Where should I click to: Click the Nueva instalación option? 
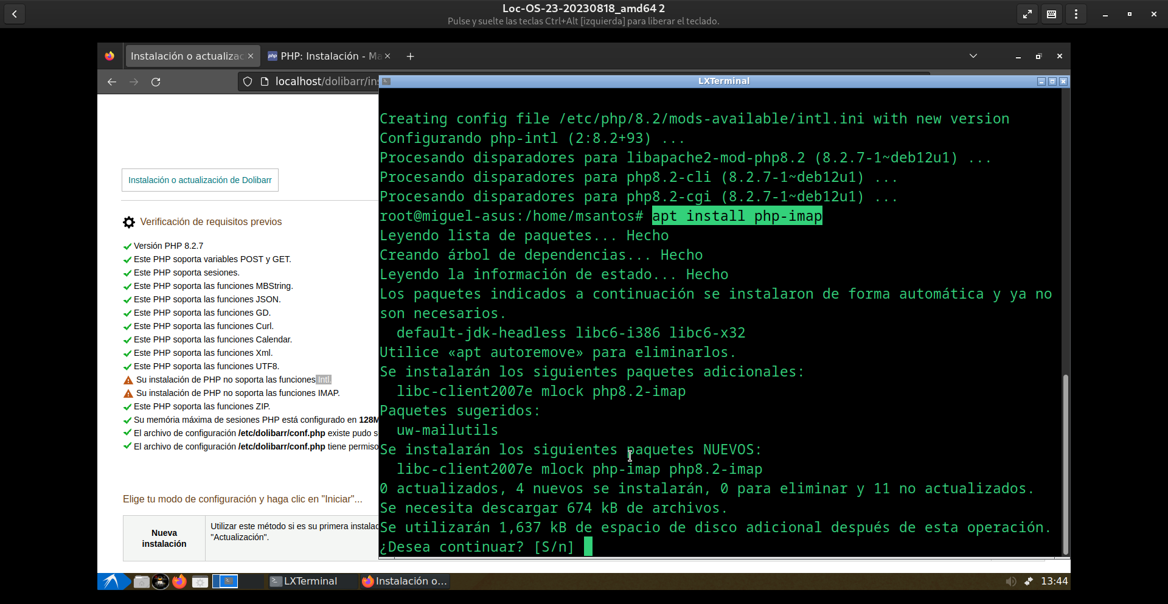pyautogui.click(x=164, y=538)
